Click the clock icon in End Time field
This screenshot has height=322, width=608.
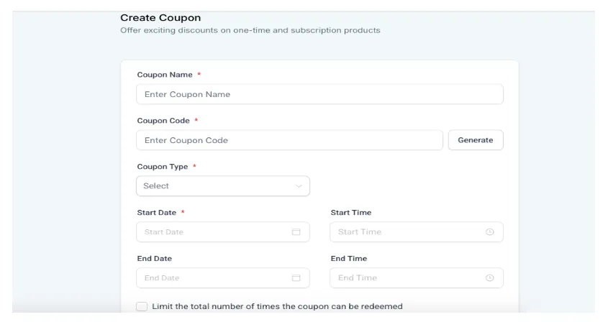(x=490, y=278)
